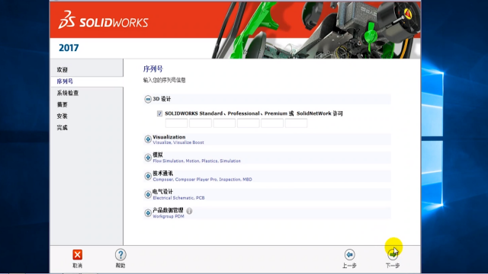Click the info icon beside 产品数据管理
The image size is (488, 274).
(x=189, y=211)
